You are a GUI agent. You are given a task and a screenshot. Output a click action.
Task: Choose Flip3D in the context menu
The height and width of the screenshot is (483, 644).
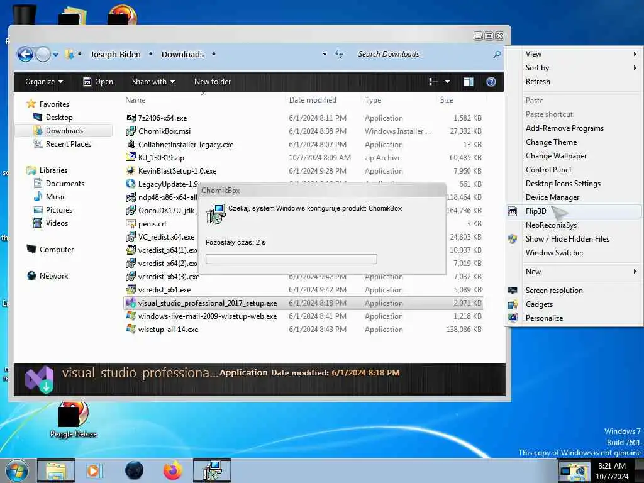click(574, 211)
